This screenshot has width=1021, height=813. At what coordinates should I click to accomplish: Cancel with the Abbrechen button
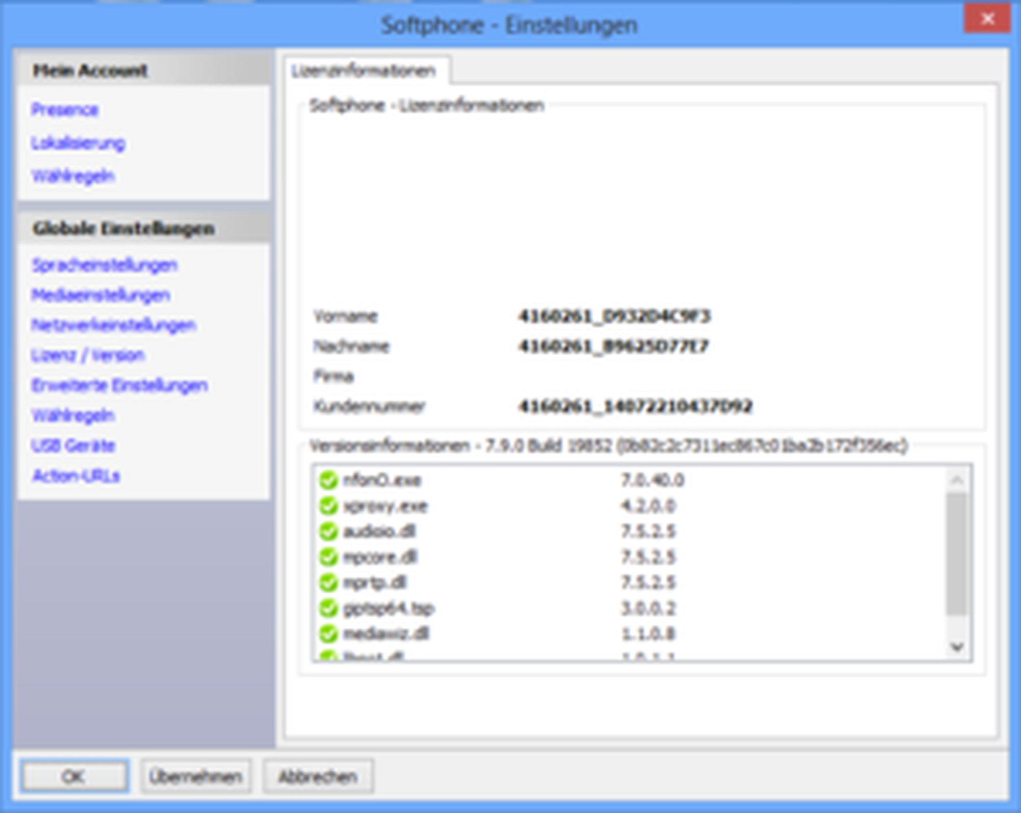point(318,776)
